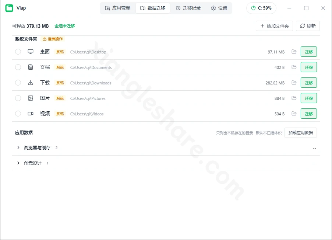Click the download arrow icon beside 下载
Image resolution: width=332 pixels, height=240 pixels.
tap(31, 83)
